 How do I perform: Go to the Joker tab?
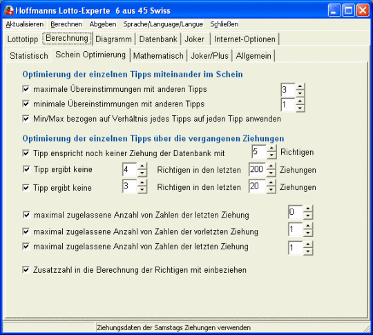click(194, 39)
